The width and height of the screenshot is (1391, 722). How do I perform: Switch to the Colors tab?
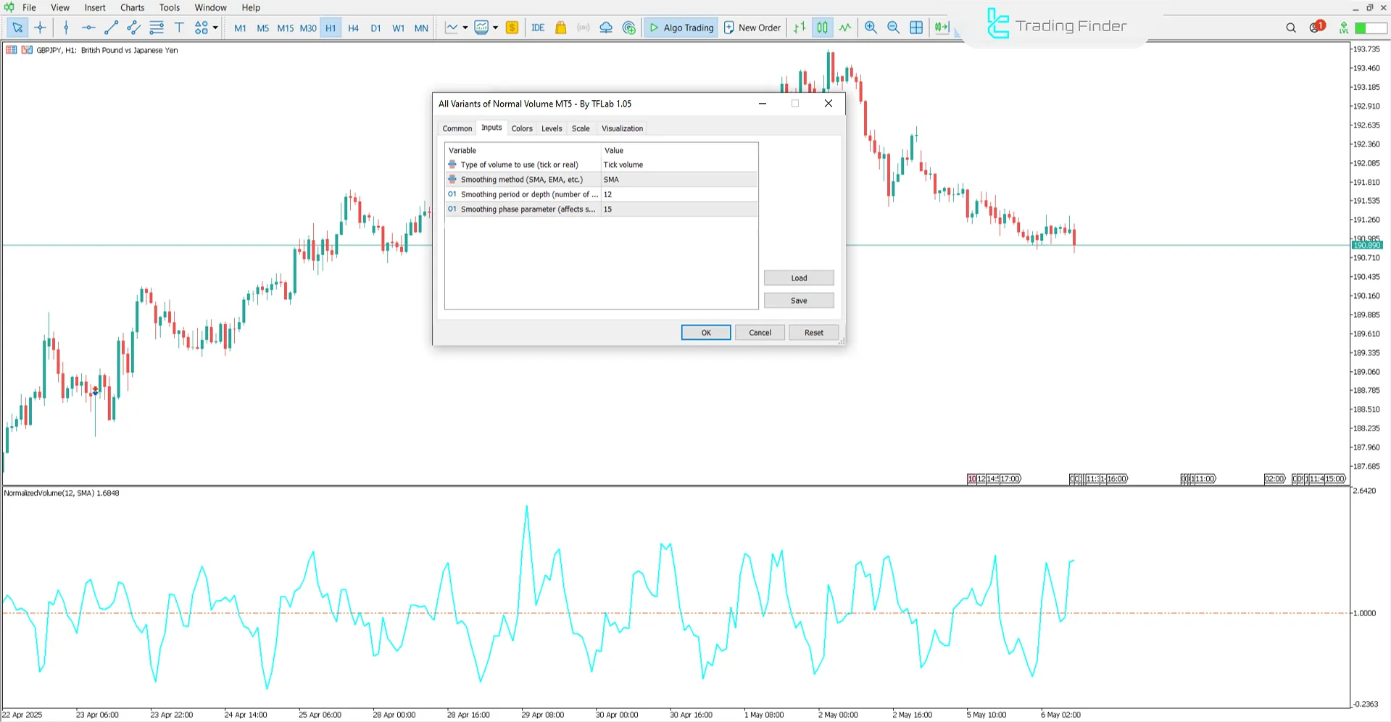click(521, 128)
